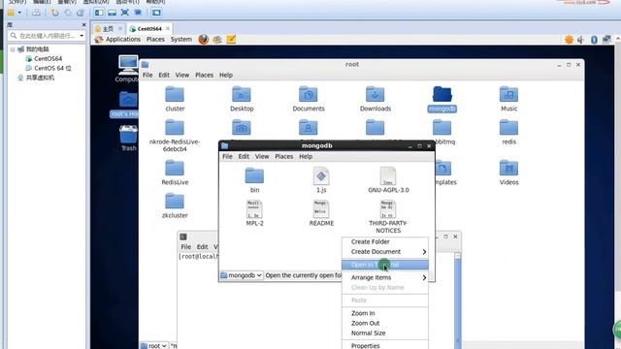Open the Desktop folder in root window
The image size is (621, 349).
tap(242, 99)
